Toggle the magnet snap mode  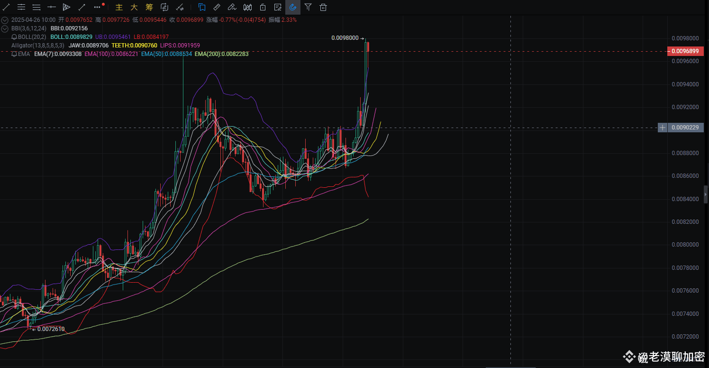click(x=293, y=7)
